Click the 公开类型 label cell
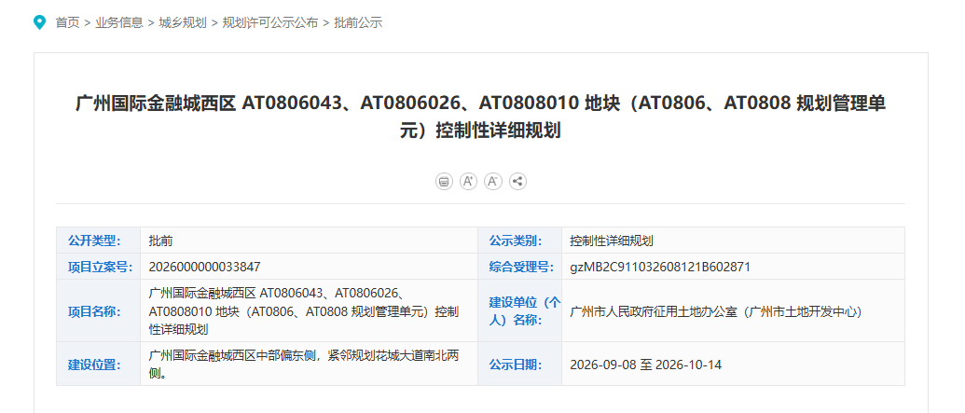The width and height of the screenshot is (965, 413). coord(99,241)
